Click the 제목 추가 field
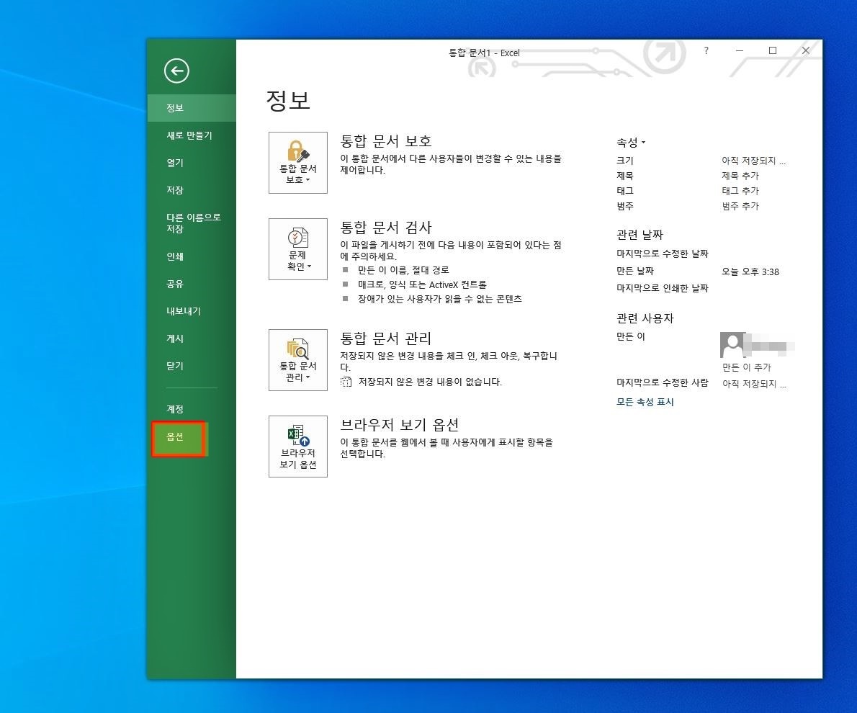Image resolution: width=857 pixels, height=713 pixels. (x=740, y=176)
